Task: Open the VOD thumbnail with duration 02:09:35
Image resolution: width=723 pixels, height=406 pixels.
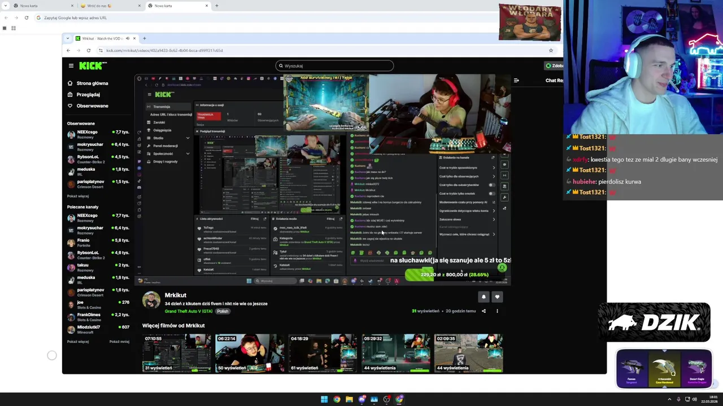Action: [x=468, y=353]
